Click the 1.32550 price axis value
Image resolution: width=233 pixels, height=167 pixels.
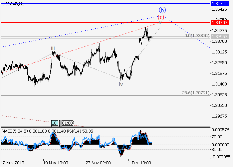pos(219,63)
